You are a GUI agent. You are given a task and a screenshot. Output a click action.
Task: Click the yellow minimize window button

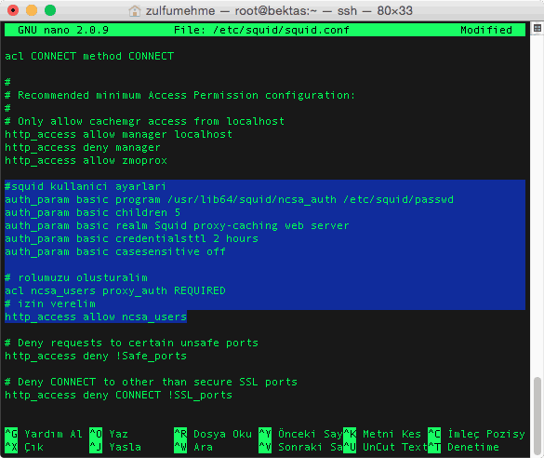pyautogui.click(x=32, y=10)
